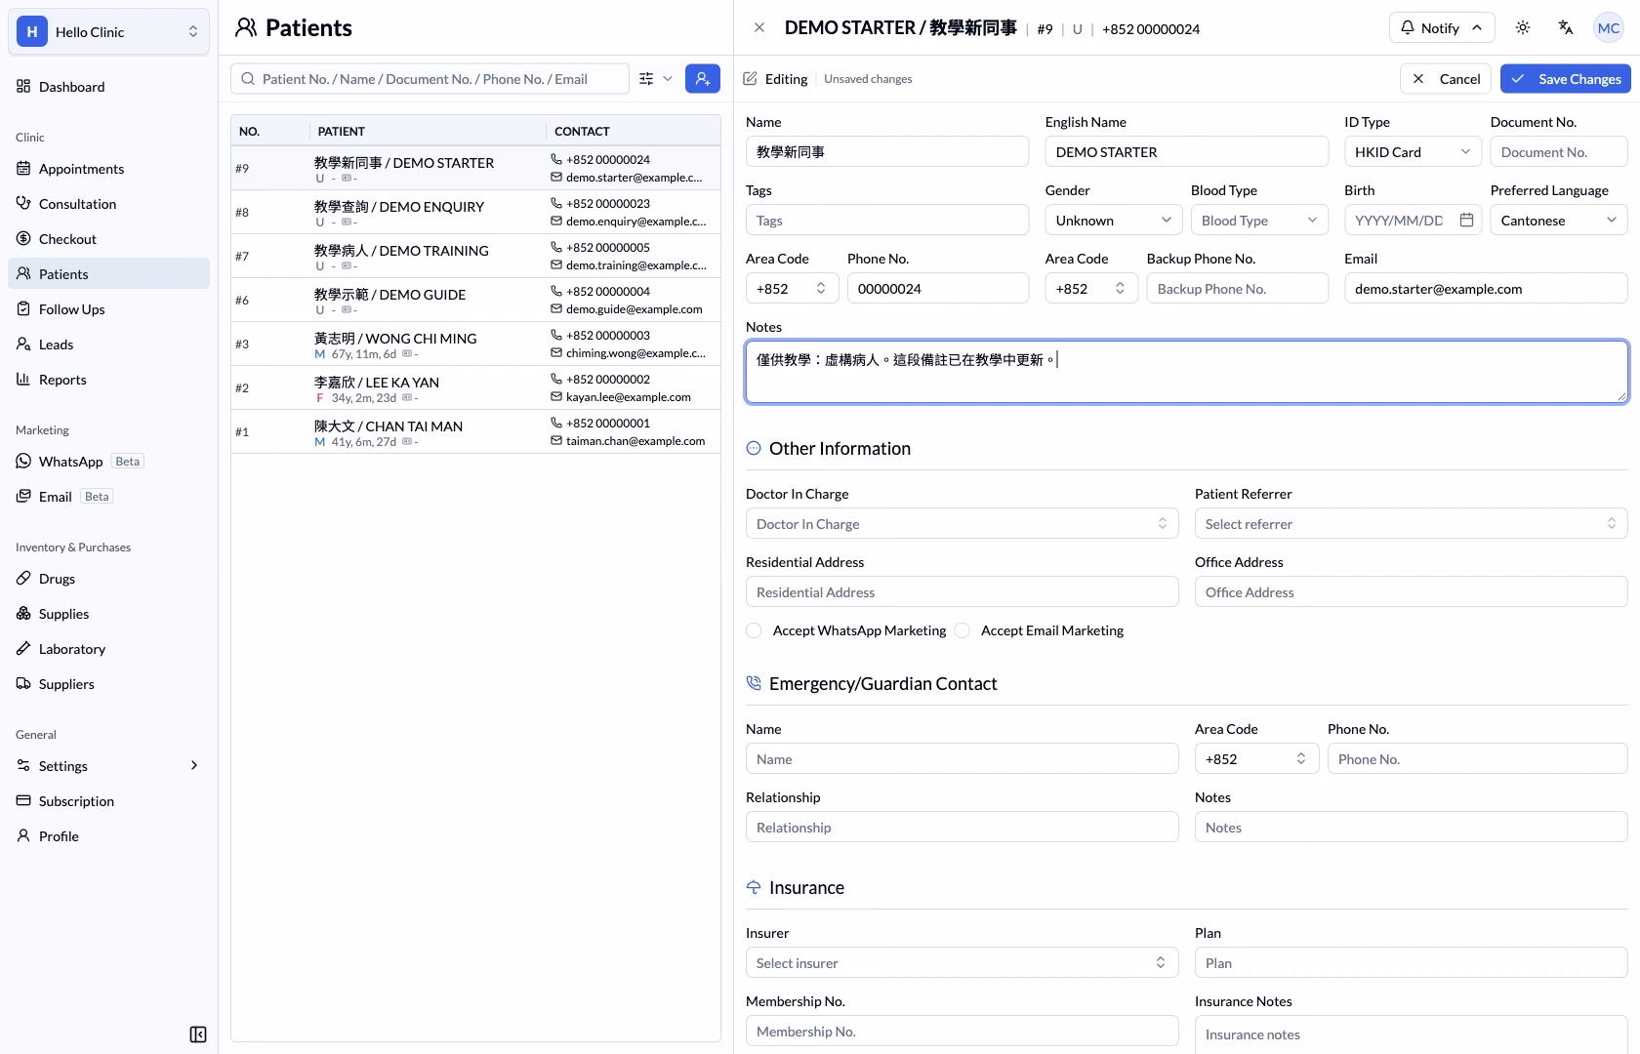Open WhatsApp marketing in sidebar

(109, 462)
